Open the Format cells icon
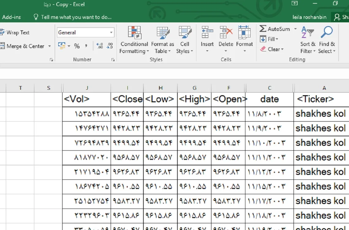This screenshot has width=349, height=230. [244, 32]
